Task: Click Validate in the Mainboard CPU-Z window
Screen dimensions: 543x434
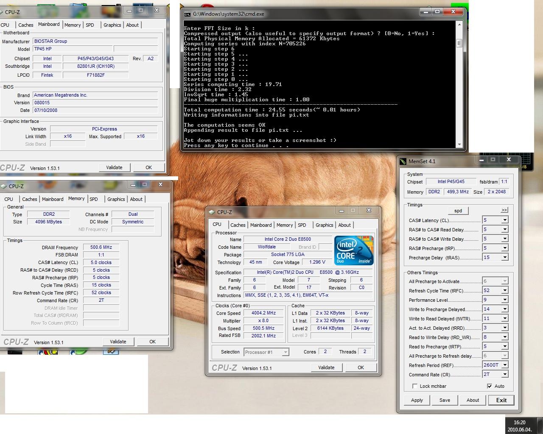Action: click(x=114, y=167)
